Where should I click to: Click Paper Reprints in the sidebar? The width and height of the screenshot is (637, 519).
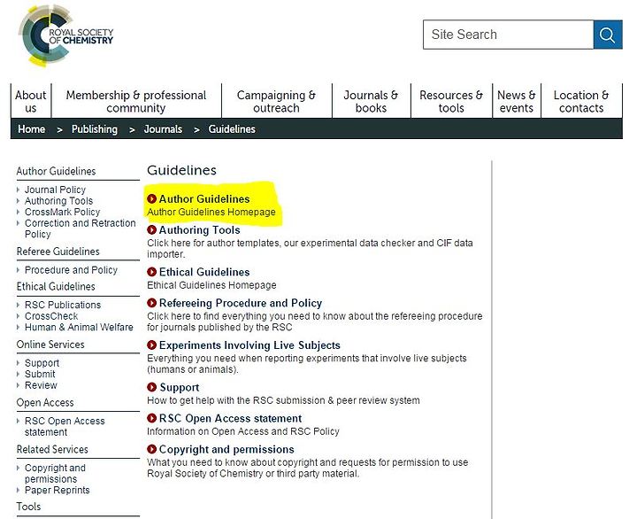57,490
